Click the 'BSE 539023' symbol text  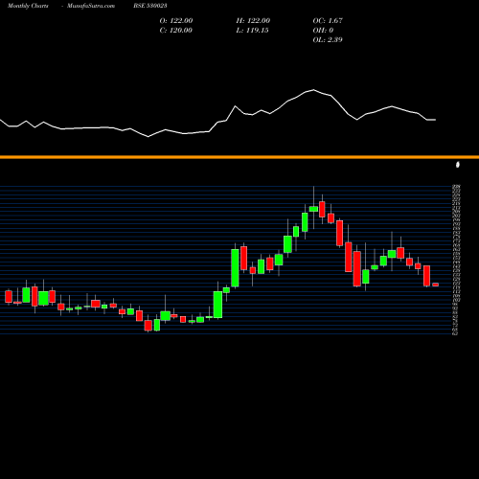(x=150, y=6)
